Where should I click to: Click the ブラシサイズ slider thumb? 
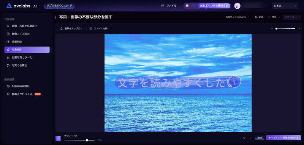(87, 140)
